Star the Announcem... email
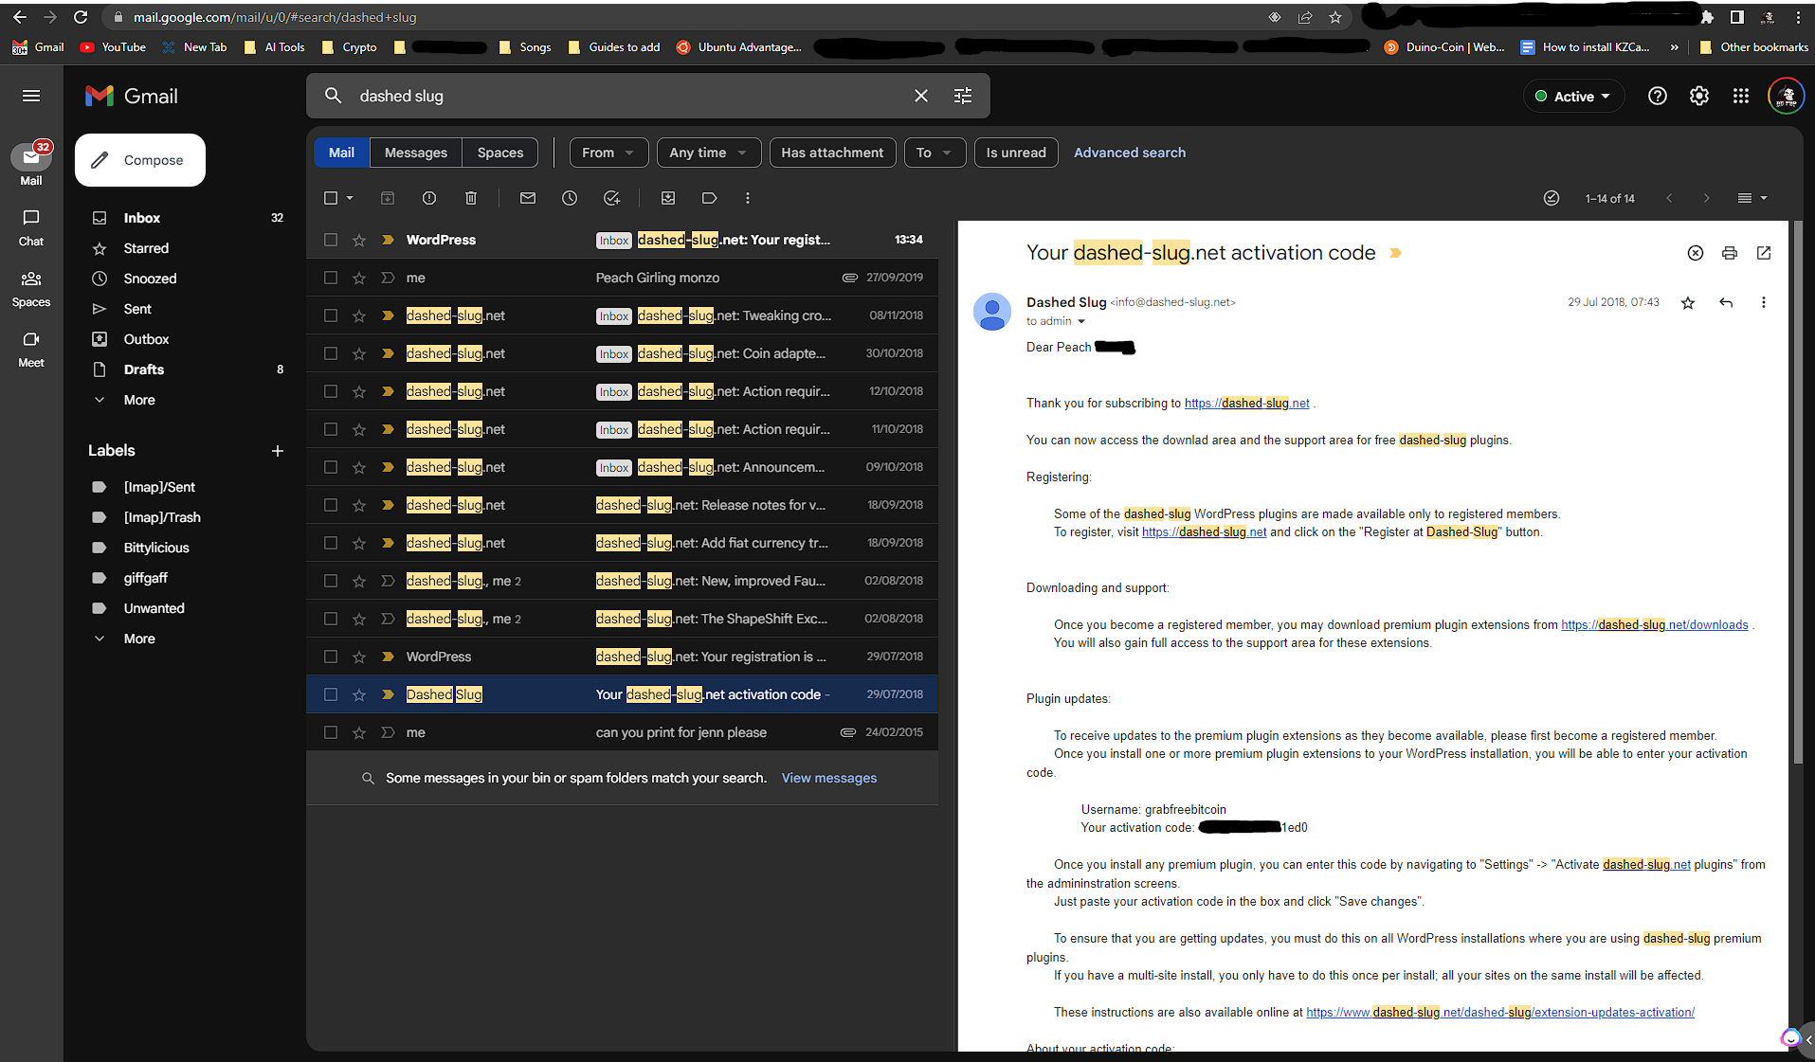This screenshot has height=1062, width=1815. click(359, 467)
